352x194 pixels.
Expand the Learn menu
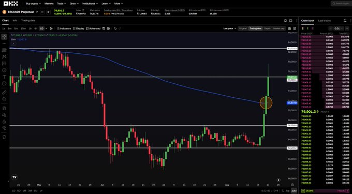[106, 4]
